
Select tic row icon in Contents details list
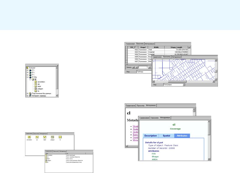coord(46,162)
